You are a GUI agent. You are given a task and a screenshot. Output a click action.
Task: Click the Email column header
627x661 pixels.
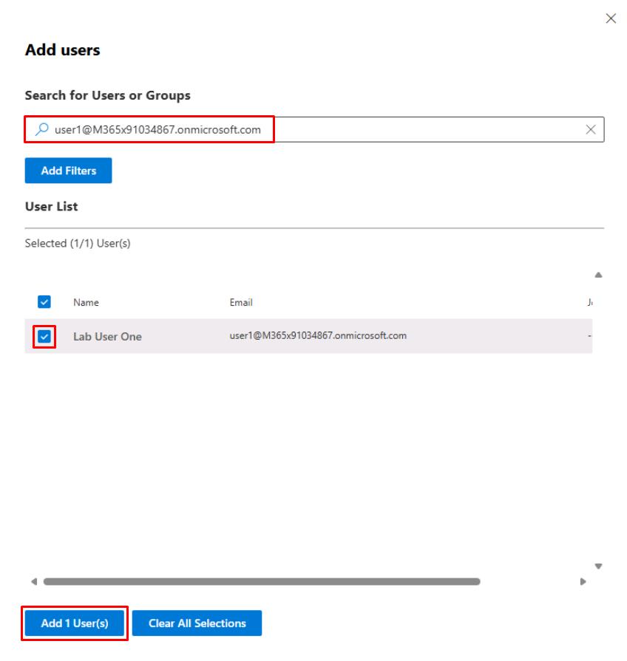click(x=241, y=302)
